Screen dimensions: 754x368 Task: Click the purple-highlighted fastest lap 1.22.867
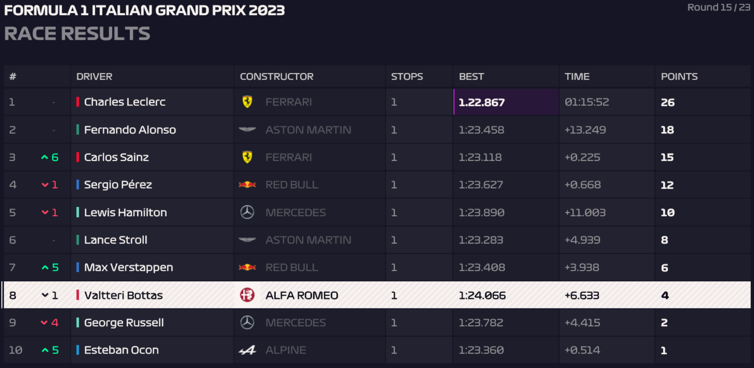481,102
